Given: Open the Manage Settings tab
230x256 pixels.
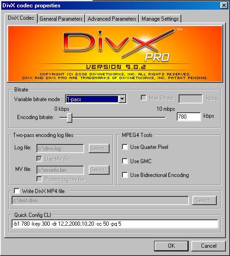Looking at the screenshot, I should 160,19.
